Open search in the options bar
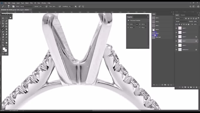This screenshot has width=200, height=113. tap(190, 6)
